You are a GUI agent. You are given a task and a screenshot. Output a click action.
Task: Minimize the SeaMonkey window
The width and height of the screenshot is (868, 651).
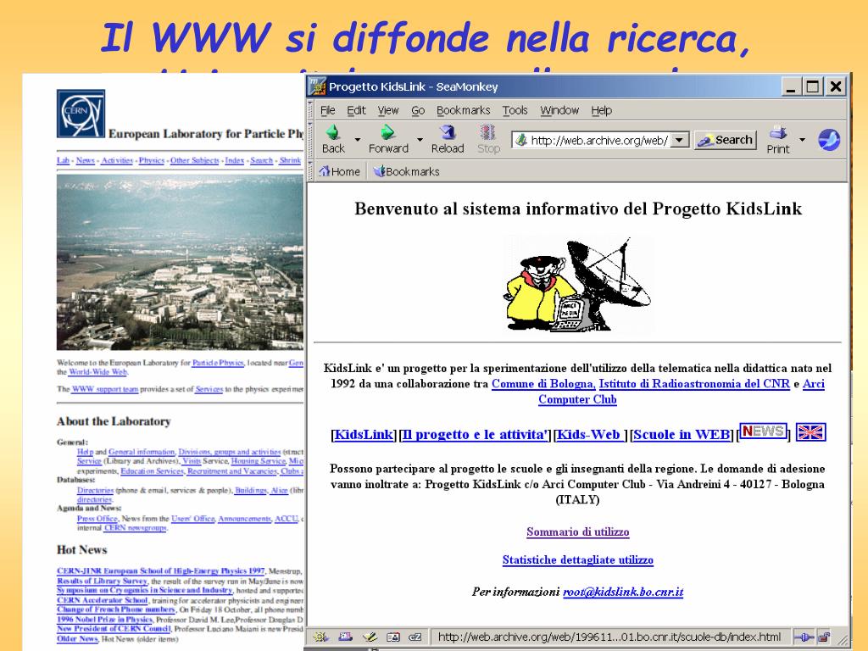pos(791,86)
